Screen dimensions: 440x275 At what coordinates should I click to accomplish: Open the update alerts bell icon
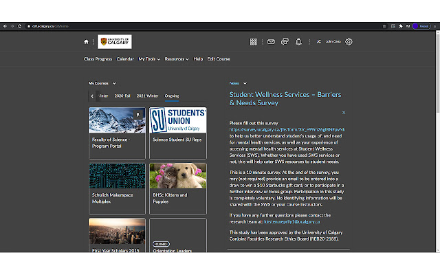point(298,42)
